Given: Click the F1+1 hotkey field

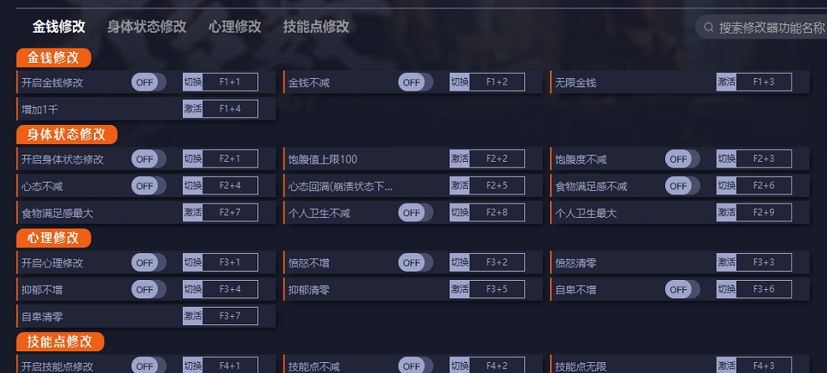Looking at the screenshot, I should pyautogui.click(x=230, y=82).
